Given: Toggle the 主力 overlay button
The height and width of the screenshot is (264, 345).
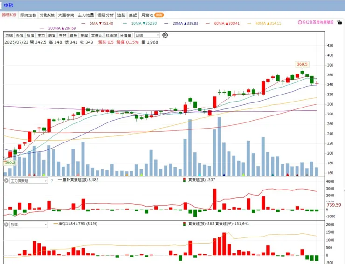Looking at the screenshot, I should [41, 35].
